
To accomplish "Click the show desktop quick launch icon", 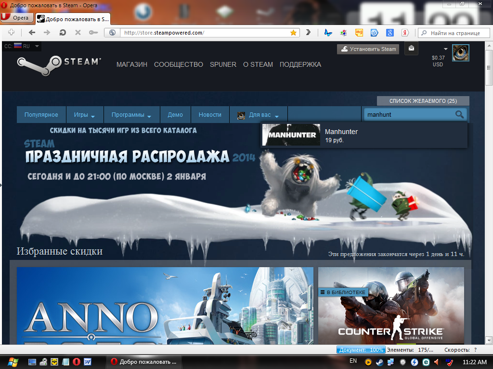I will [32, 362].
